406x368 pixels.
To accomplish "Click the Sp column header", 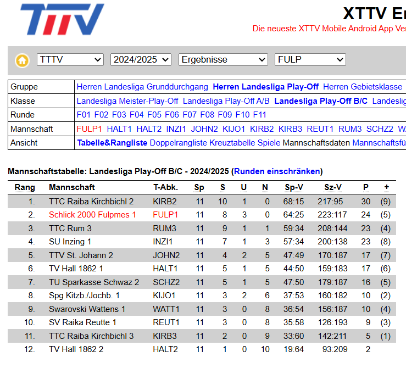I will 199,187.
